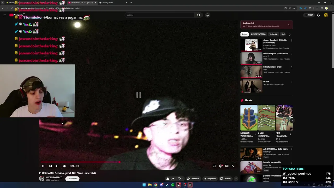Open Steam from the taskbar
The width and height of the screenshot is (334, 188).
[x=167, y=185]
